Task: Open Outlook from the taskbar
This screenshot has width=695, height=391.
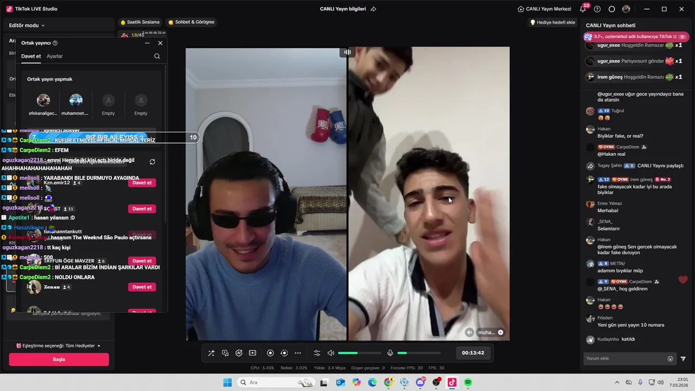Action: point(340,383)
